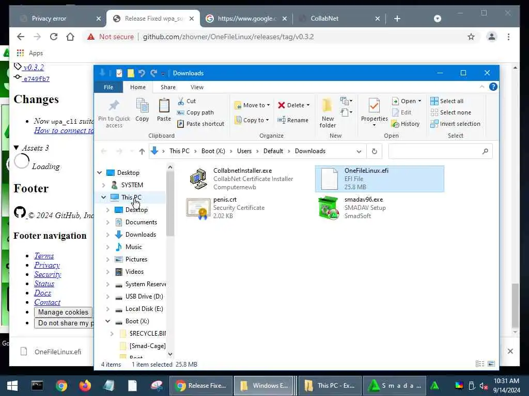The height and width of the screenshot is (396, 529).
Task: Open the Chrome menu three dots
Action: click(508, 37)
